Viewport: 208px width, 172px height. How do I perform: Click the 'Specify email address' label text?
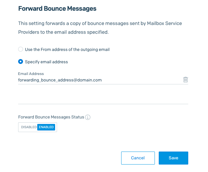tap(46, 62)
